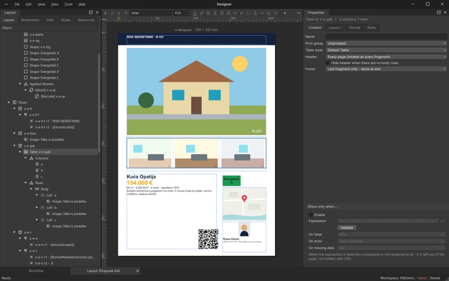449x281 pixels.
Task: Apply strikethrough formatting
Action: pos(126,13)
